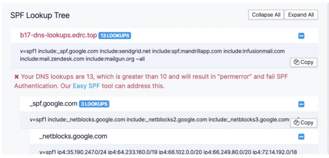Screen dimensions: 329x158
Task: Click the _netblocks include record text
Action: click(159, 119)
